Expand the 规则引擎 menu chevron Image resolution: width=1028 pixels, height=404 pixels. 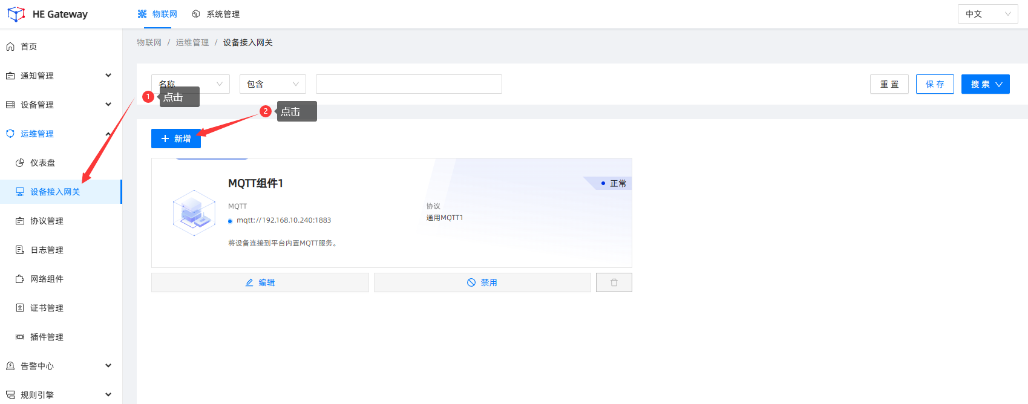click(108, 395)
